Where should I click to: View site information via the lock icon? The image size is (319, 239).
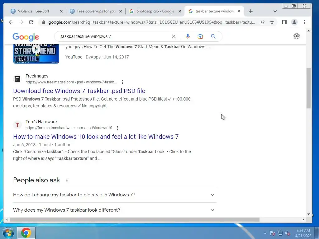pos(43,22)
